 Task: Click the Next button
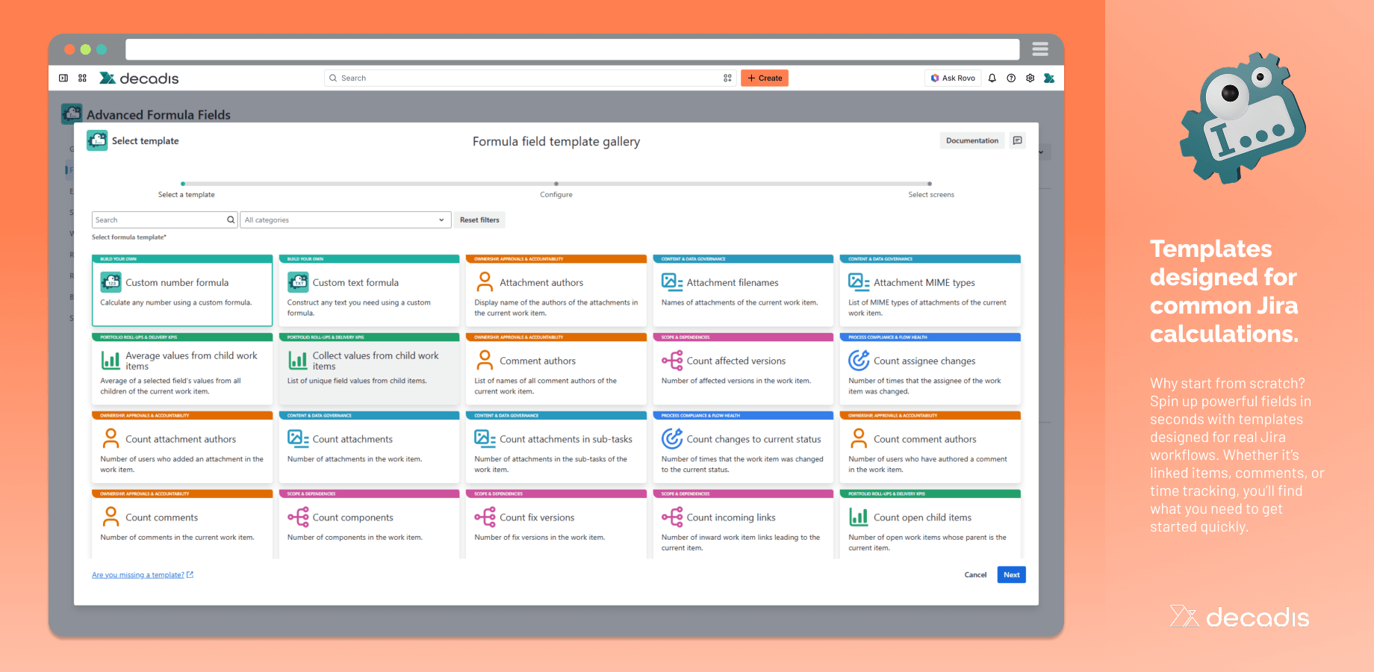[x=1012, y=575]
